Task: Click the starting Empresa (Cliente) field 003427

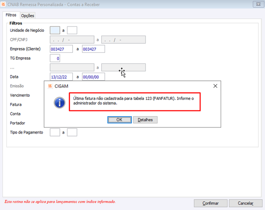Action: pyautogui.click(x=61, y=49)
